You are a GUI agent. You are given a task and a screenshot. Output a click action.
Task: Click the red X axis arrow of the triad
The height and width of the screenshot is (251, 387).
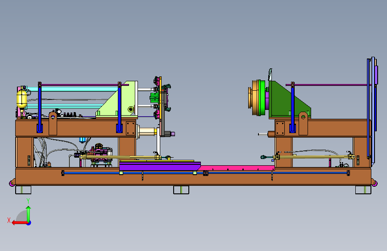click(x=20, y=223)
